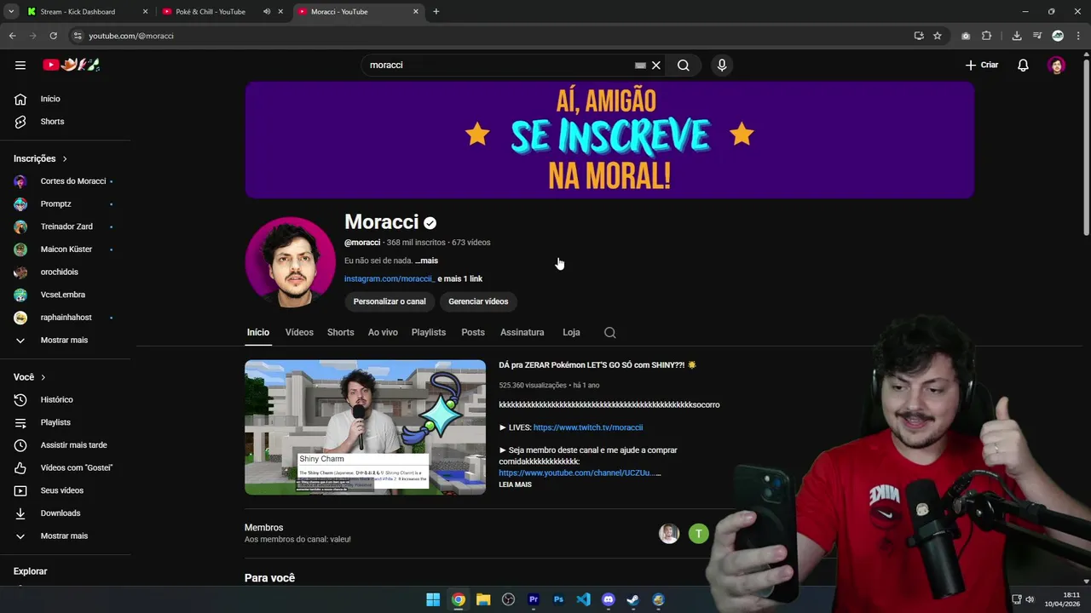This screenshot has width=1091, height=613.
Task: Open the on-screen keyboard icon in search
Action: point(640,65)
